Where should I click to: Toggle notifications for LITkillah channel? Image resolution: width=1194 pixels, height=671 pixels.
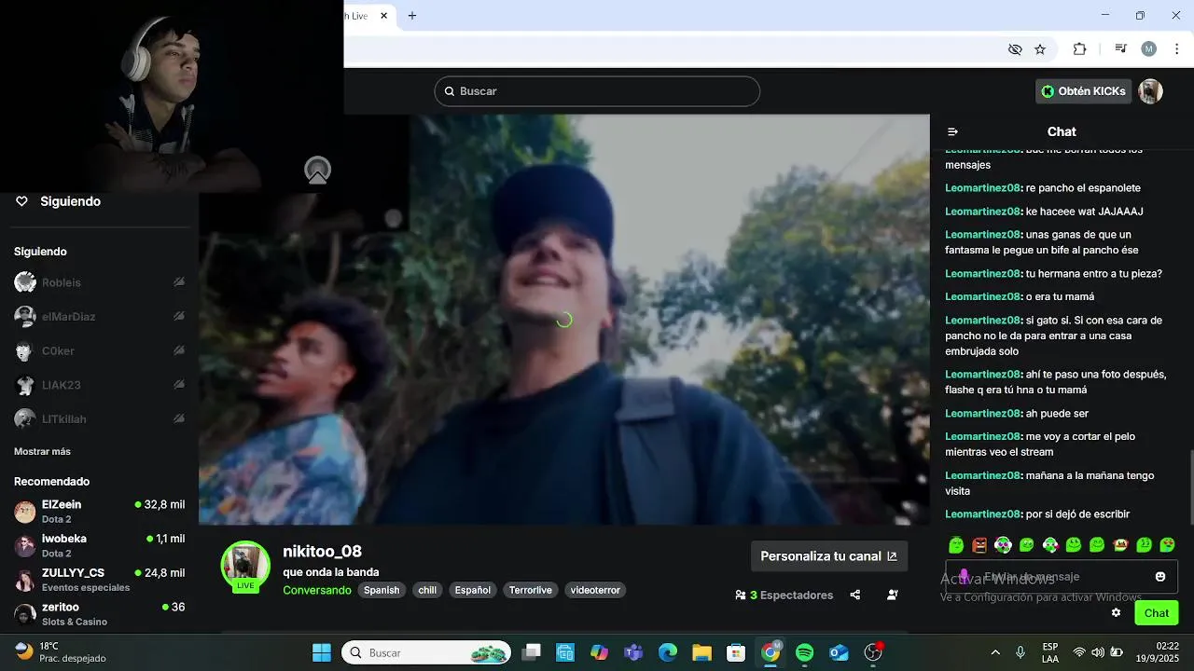tap(179, 419)
